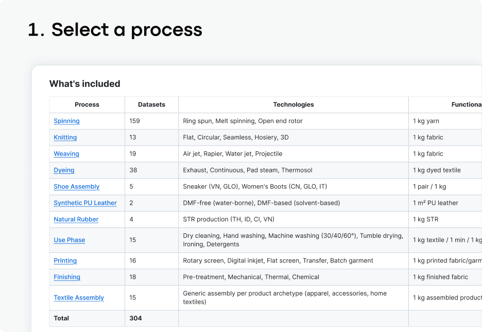Screen dimensions: 482x332
Task: Click "Exhaust, Continuous, Pad steam, Thermosol" cell
Action: 294,170
